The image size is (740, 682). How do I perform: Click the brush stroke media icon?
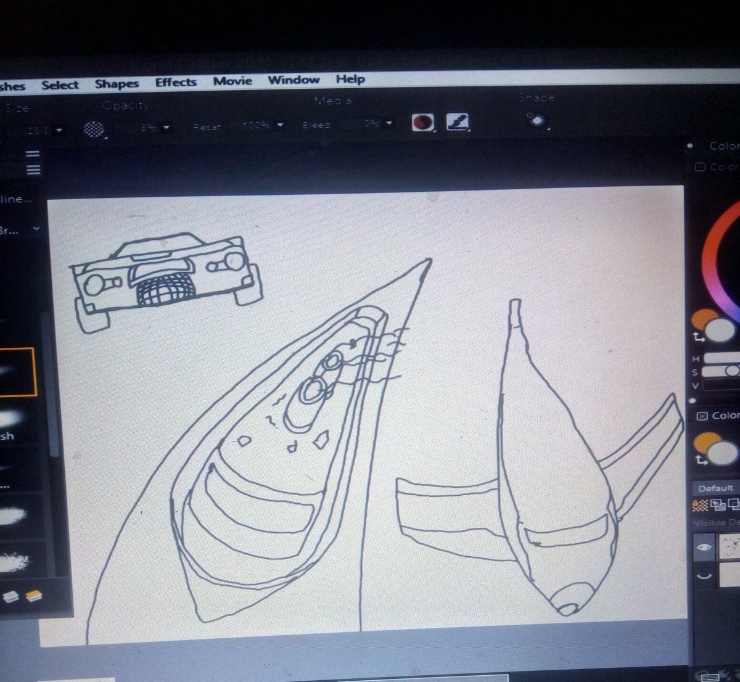pos(457,121)
